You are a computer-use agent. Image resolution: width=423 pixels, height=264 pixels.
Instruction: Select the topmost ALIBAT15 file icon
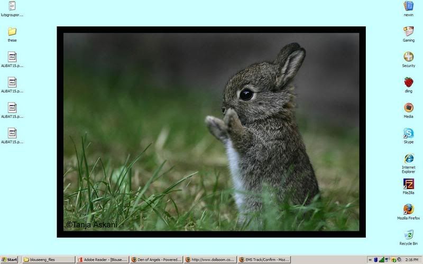(12, 57)
